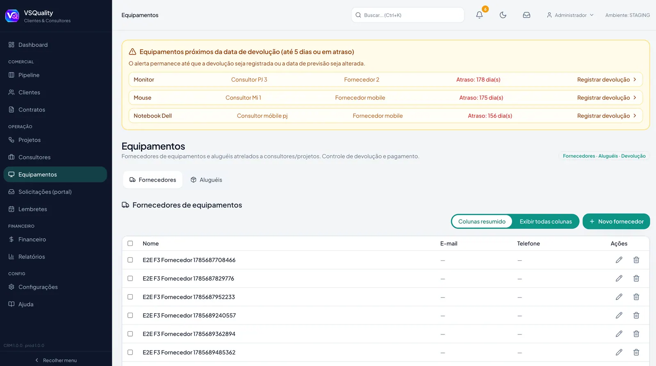Edit supplier E2E F3 Fornecedor 1785689362894

point(619,334)
